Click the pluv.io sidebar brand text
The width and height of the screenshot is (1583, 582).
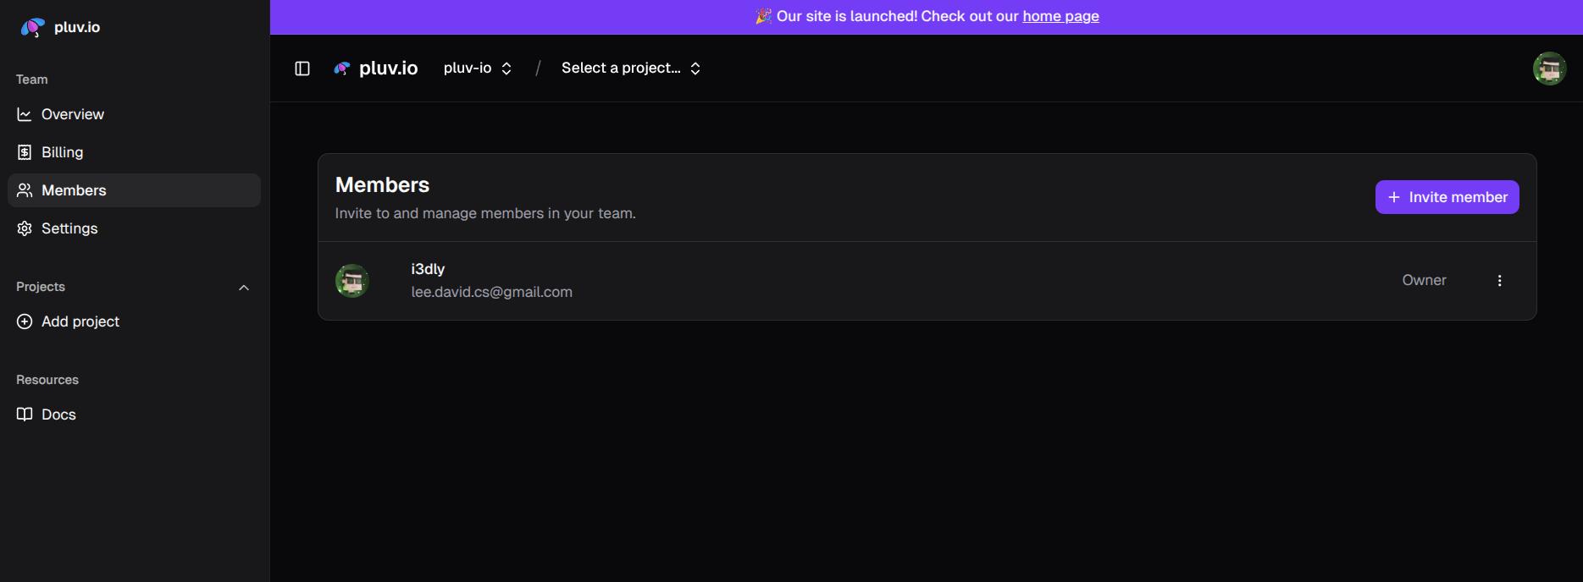pyautogui.click(x=77, y=27)
